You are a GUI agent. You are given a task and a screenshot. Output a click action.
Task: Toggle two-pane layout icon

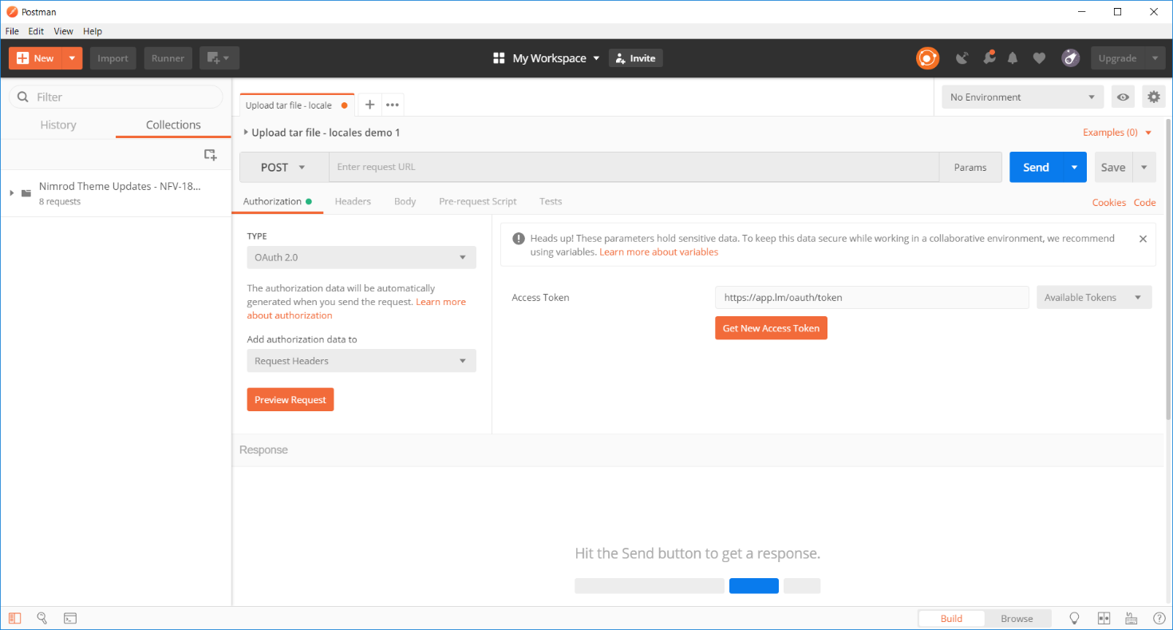pos(1104,618)
